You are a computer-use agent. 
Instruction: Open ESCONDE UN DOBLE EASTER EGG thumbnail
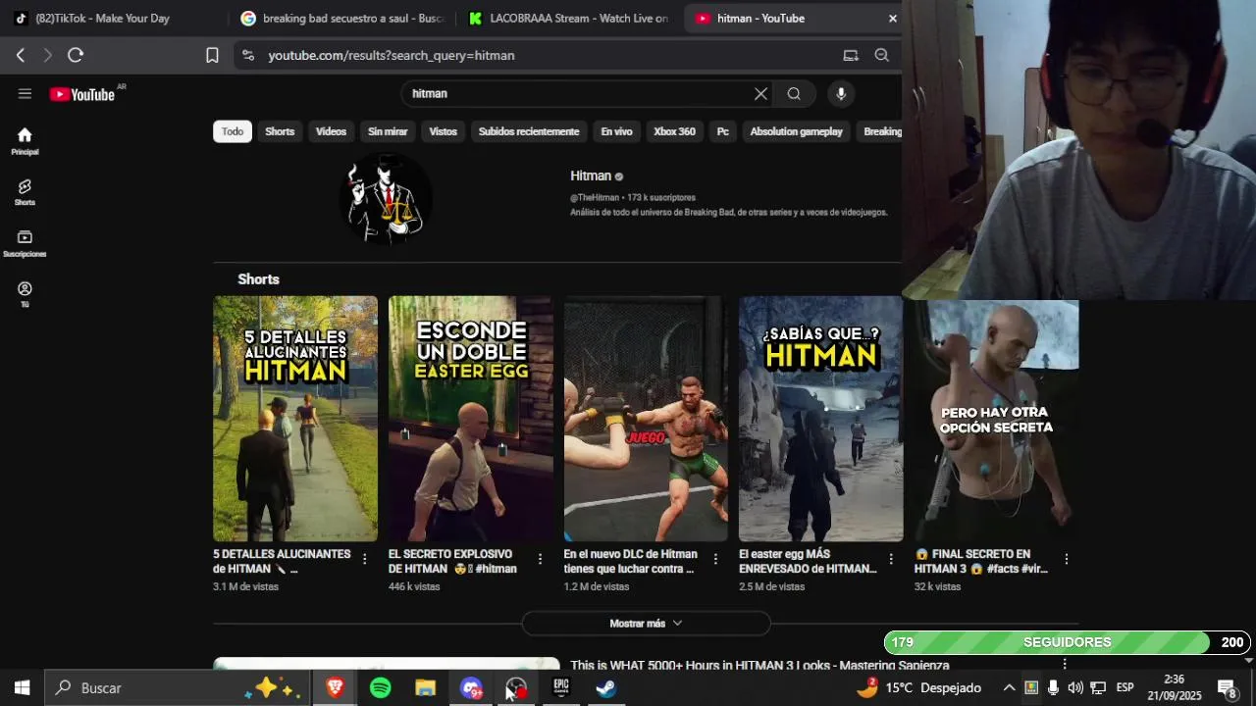pyautogui.click(x=471, y=419)
